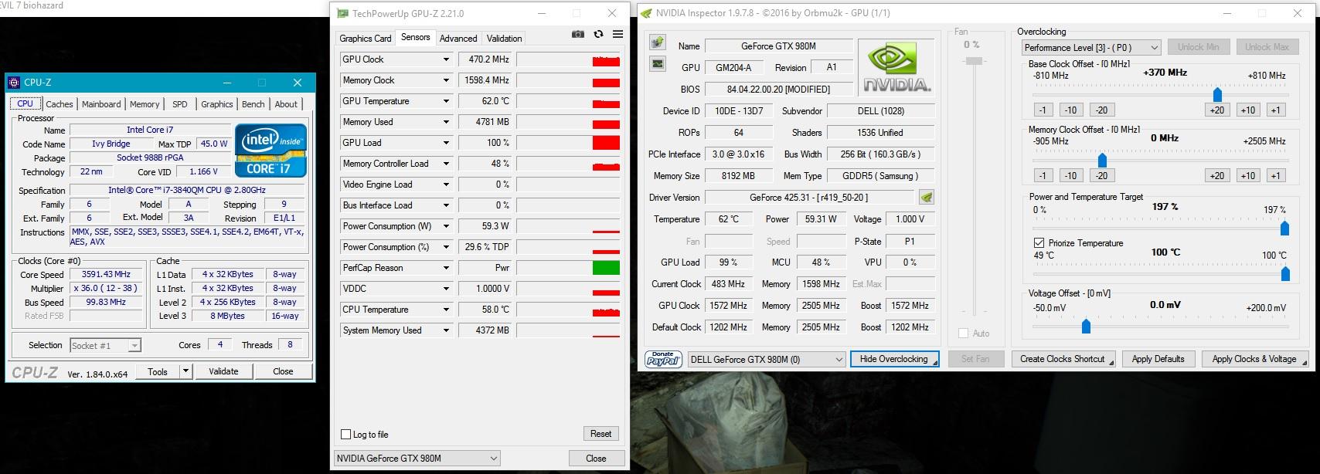Viewport: 1320px width, 474px height.
Task: Click the second icon beside the GPU field
Action: (x=658, y=64)
